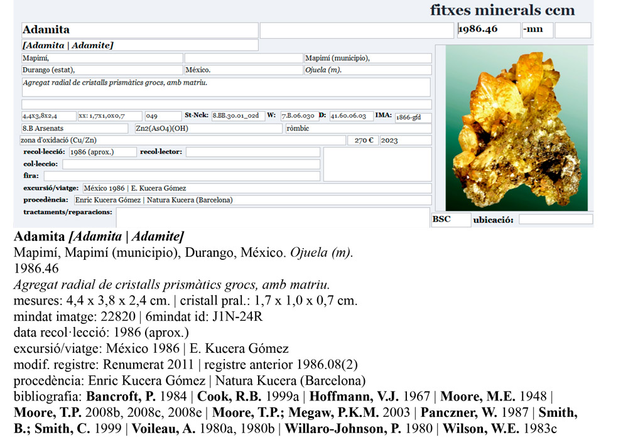
Task: Click the BSC label box
Action: [449, 219]
